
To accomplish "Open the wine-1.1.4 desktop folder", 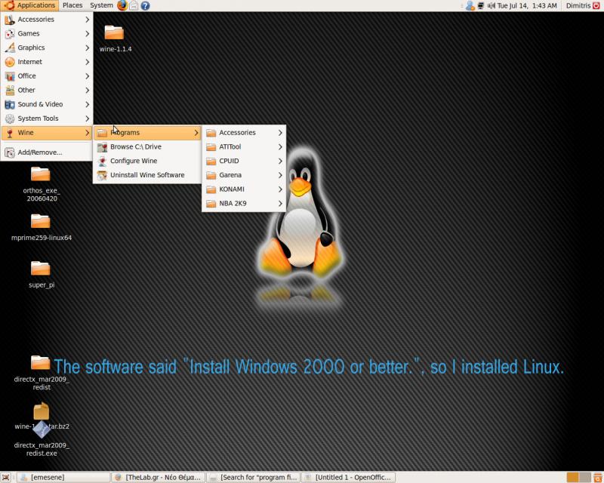I will 115,32.
